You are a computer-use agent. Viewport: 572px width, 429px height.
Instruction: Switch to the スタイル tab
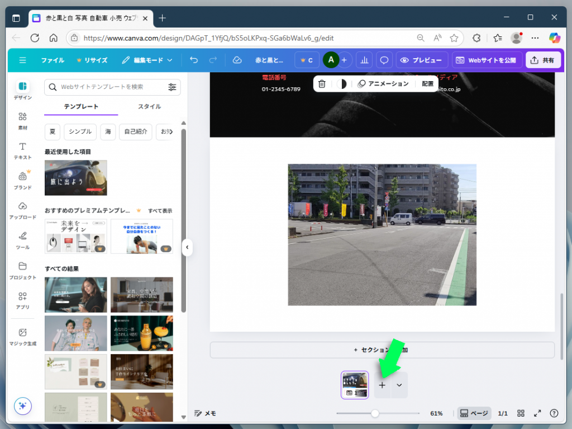[149, 106]
